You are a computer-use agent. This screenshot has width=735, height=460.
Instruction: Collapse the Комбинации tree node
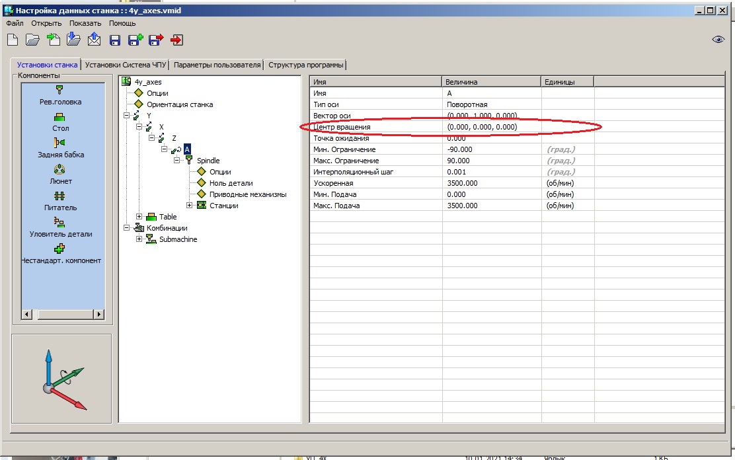point(126,228)
